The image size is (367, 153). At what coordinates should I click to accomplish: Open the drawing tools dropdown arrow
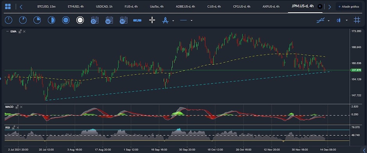tap(173, 21)
